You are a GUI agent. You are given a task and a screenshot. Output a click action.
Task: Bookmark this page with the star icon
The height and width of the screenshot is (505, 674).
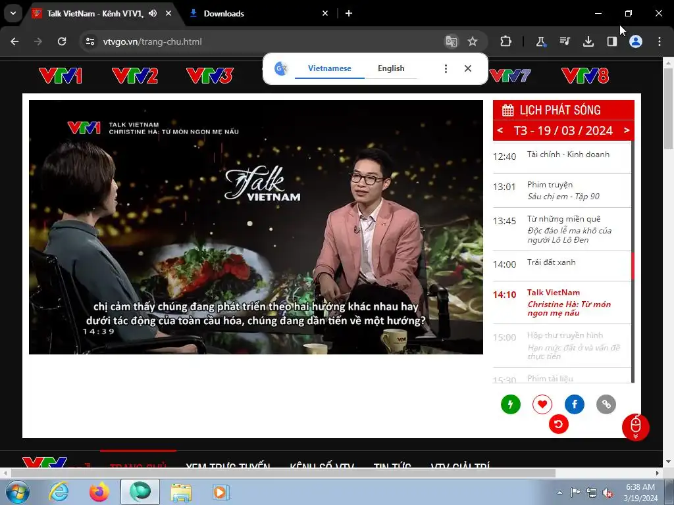[x=473, y=41]
